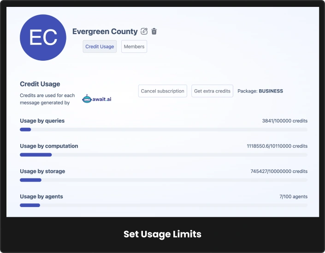Click the Usage by computation label
The image size is (325, 253).
click(49, 146)
